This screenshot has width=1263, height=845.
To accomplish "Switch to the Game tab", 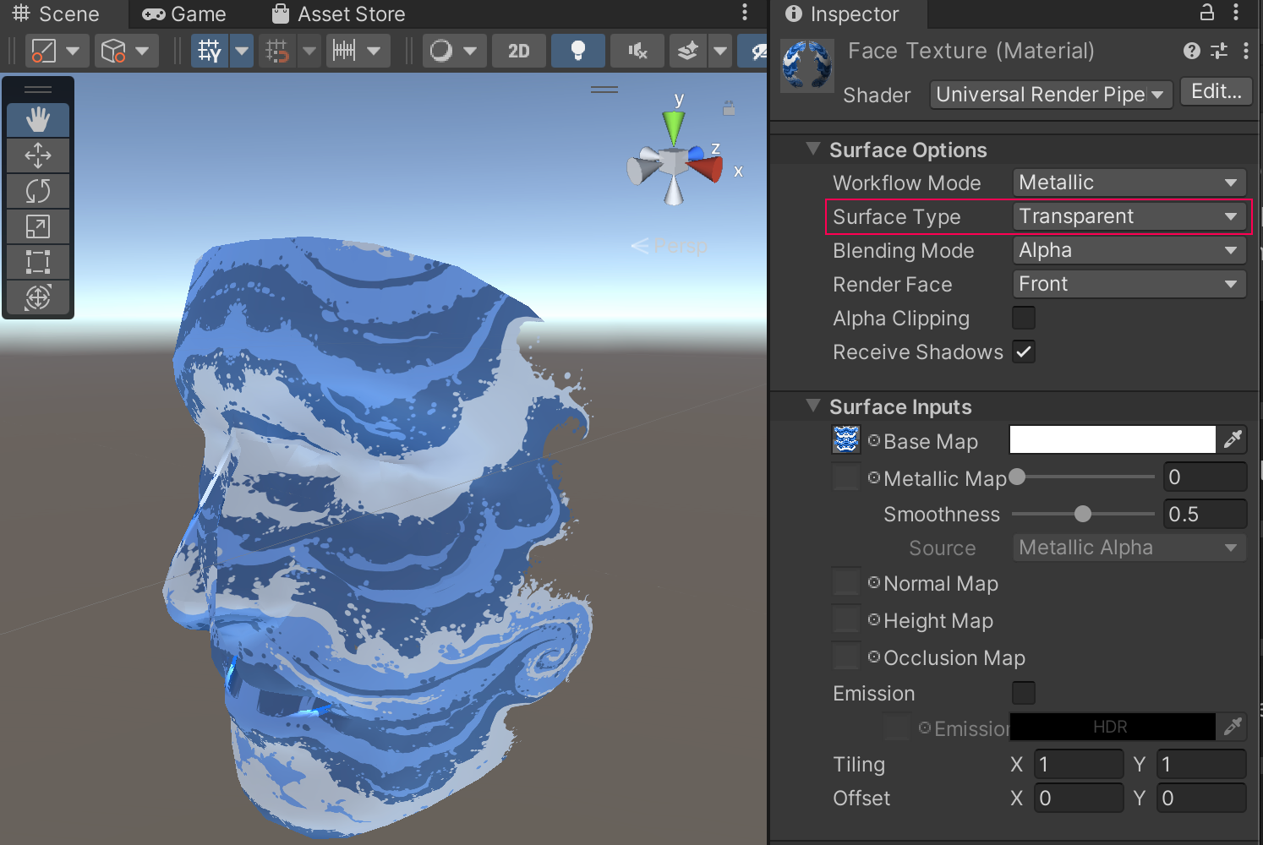I will click(x=184, y=14).
